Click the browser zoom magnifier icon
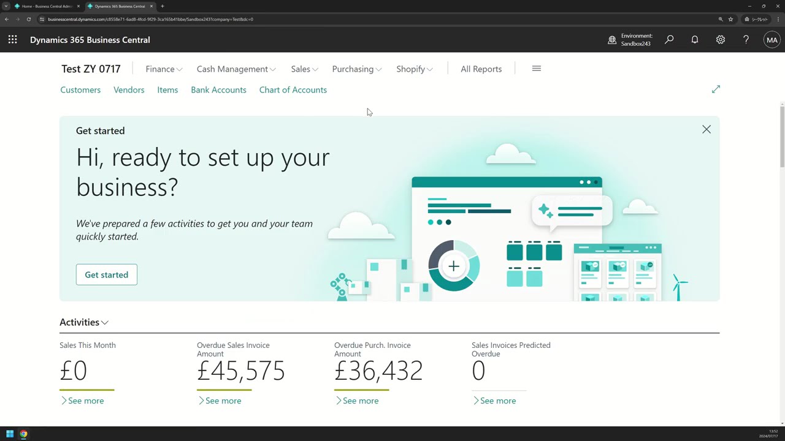The height and width of the screenshot is (441, 785). (721, 19)
